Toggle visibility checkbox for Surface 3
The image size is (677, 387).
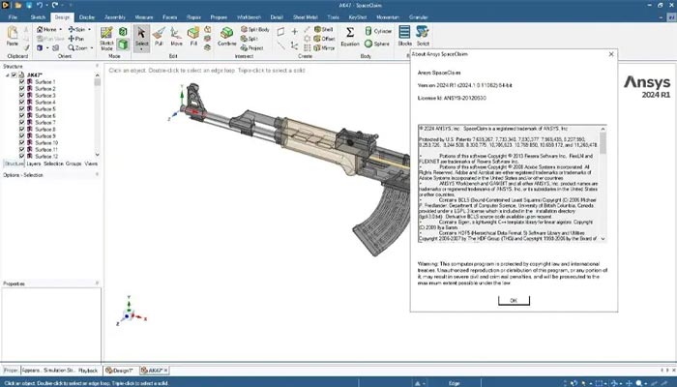pyautogui.click(x=21, y=95)
